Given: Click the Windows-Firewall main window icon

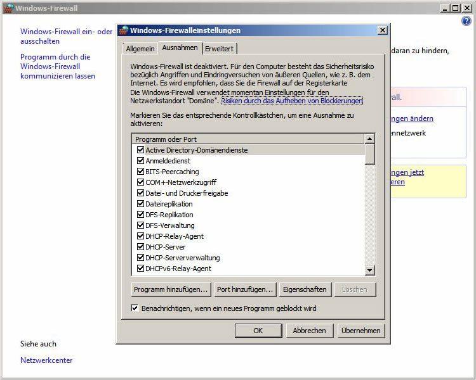Looking at the screenshot, I should [x=8, y=8].
